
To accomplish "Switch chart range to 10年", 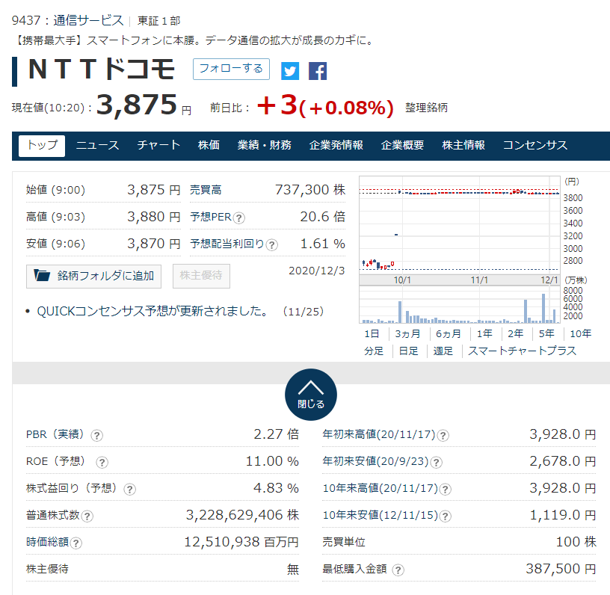I will coord(580,333).
